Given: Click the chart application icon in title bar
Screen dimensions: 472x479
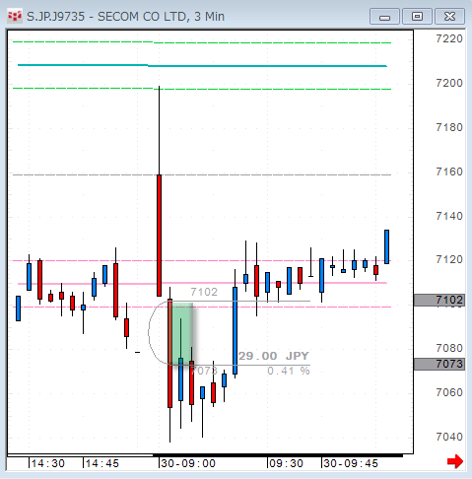Looking at the screenshot, I should coord(15,16).
